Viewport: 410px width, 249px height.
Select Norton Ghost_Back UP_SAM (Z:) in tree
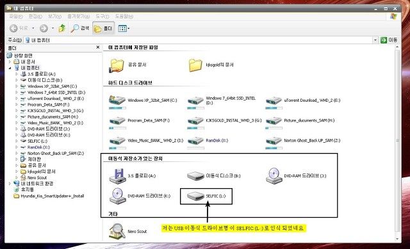click(x=56, y=154)
